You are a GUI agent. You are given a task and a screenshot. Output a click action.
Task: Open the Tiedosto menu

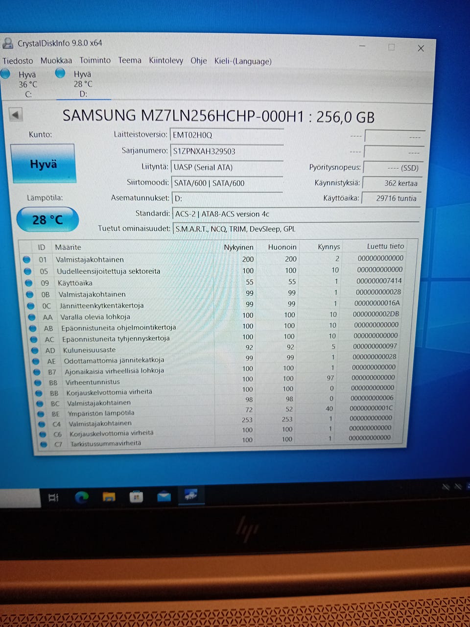18,61
